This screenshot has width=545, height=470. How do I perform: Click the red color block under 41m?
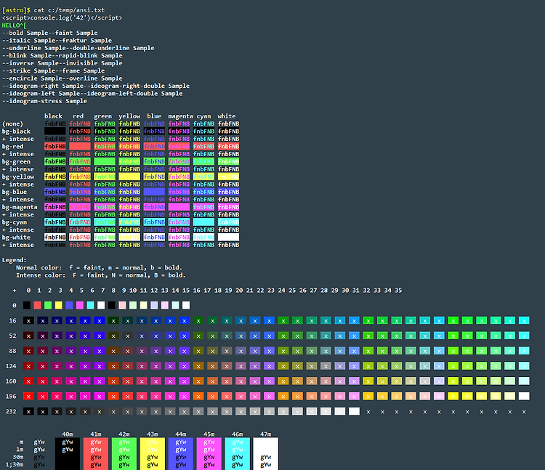point(96,454)
